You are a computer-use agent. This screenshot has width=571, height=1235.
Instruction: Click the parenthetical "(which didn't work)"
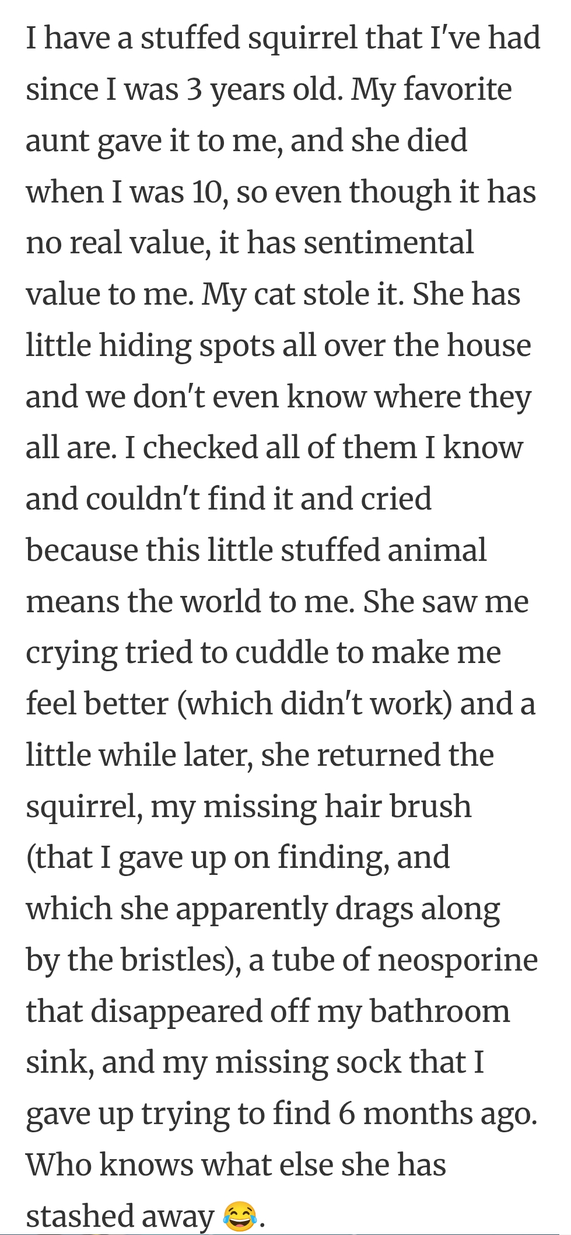tap(314, 704)
